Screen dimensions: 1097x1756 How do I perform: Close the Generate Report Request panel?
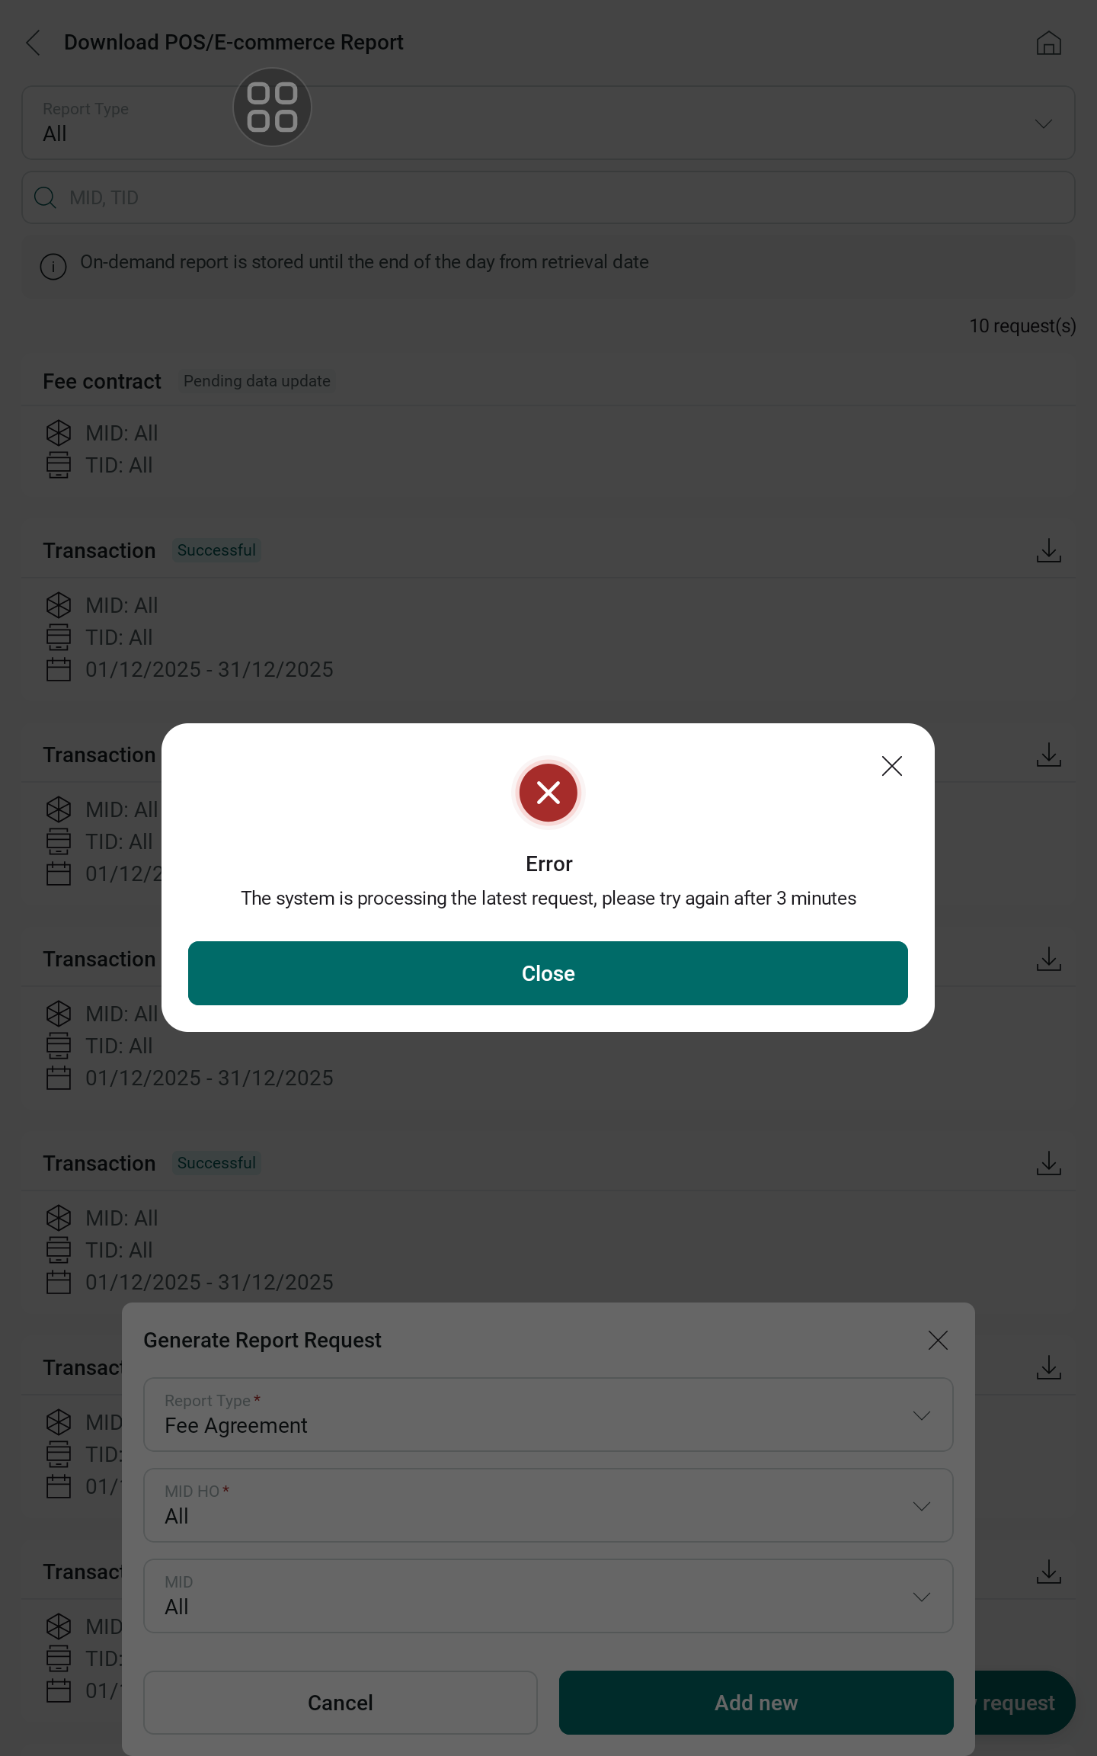pyautogui.click(x=938, y=1340)
